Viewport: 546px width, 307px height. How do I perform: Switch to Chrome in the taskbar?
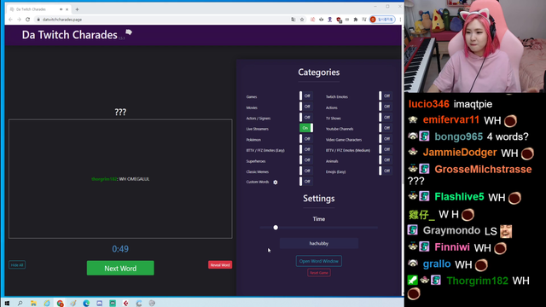(x=60, y=304)
